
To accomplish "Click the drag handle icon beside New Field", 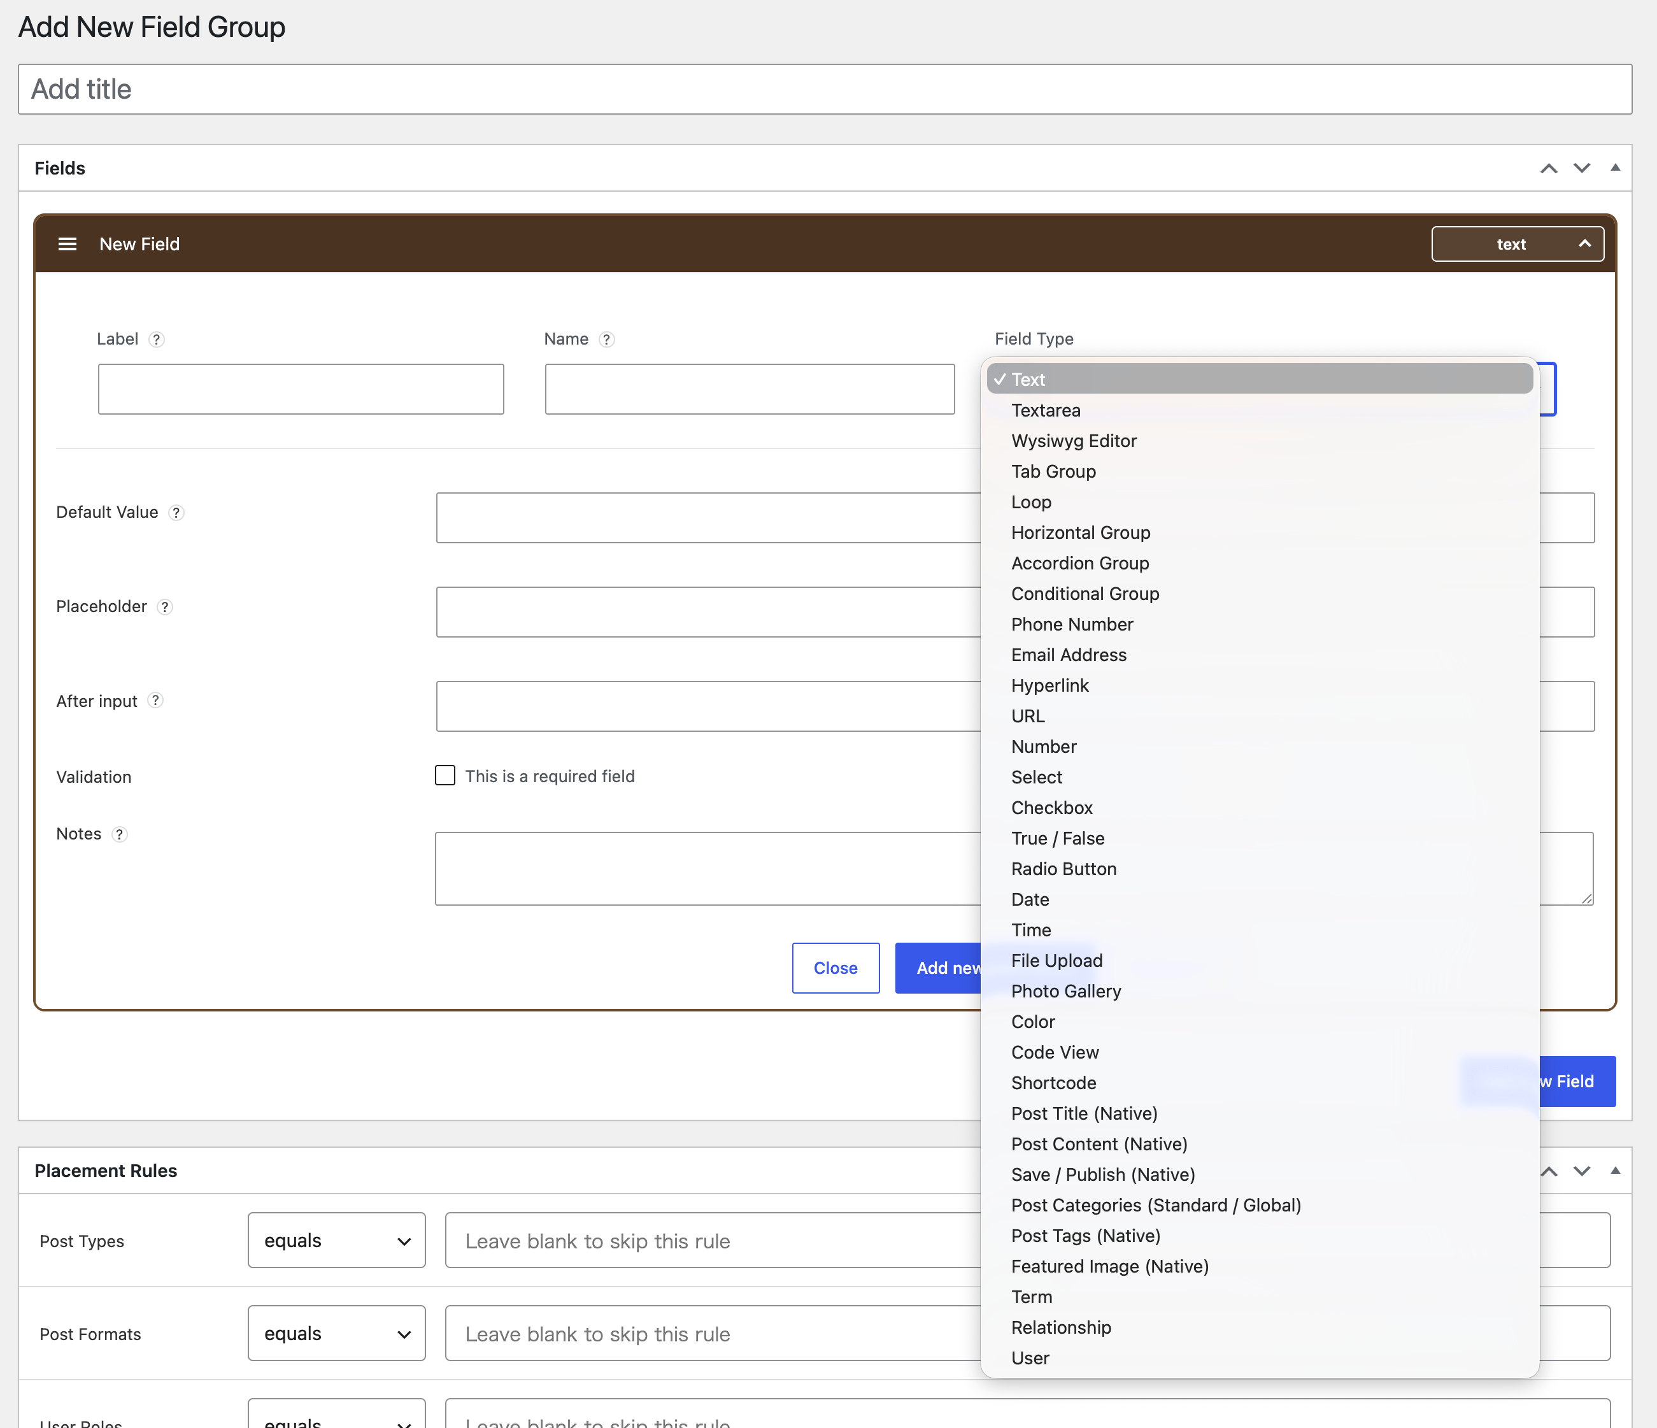I will point(67,244).
